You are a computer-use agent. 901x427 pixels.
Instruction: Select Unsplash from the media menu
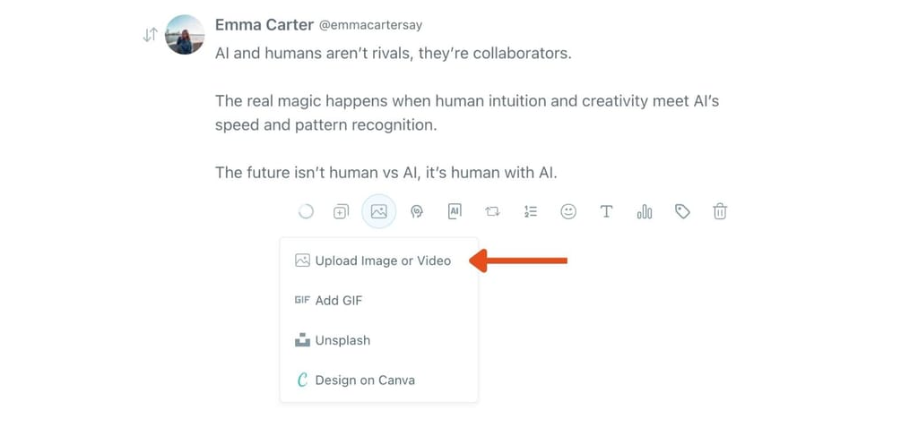point(342,340)
